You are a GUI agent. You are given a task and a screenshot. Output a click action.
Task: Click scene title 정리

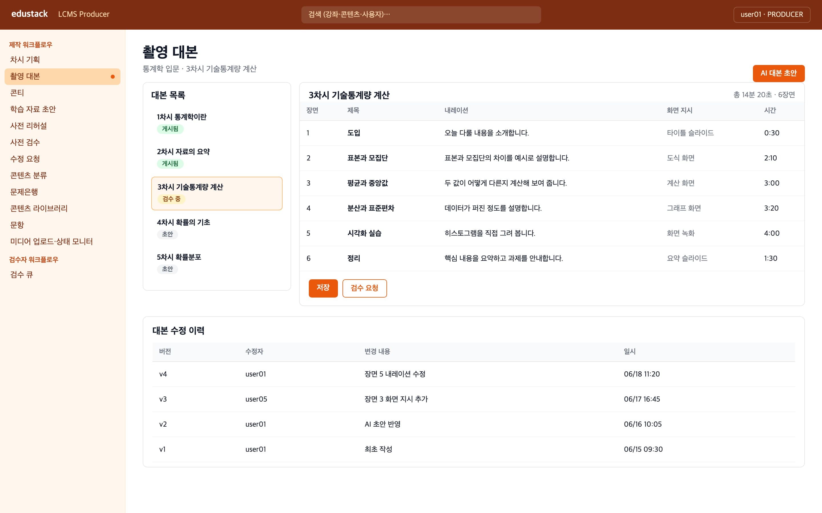(354, 258)
